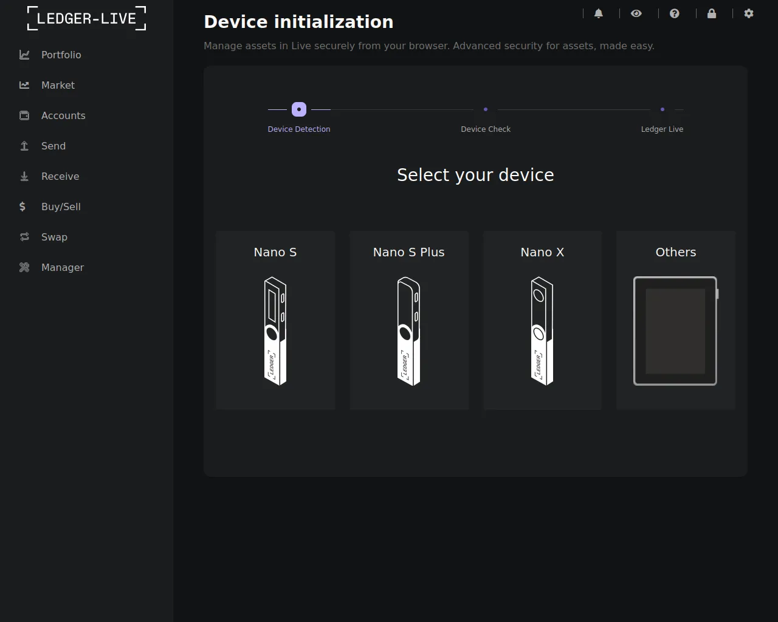The height and width of the screenshot is (622, 778).
Task: Click the Manager tools icon
Action: pos(24,267)
